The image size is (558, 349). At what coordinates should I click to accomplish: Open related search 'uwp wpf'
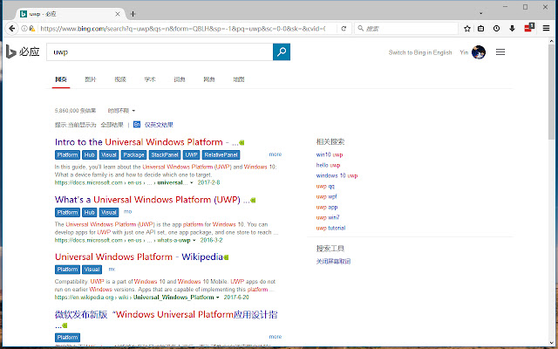[326, 196]
